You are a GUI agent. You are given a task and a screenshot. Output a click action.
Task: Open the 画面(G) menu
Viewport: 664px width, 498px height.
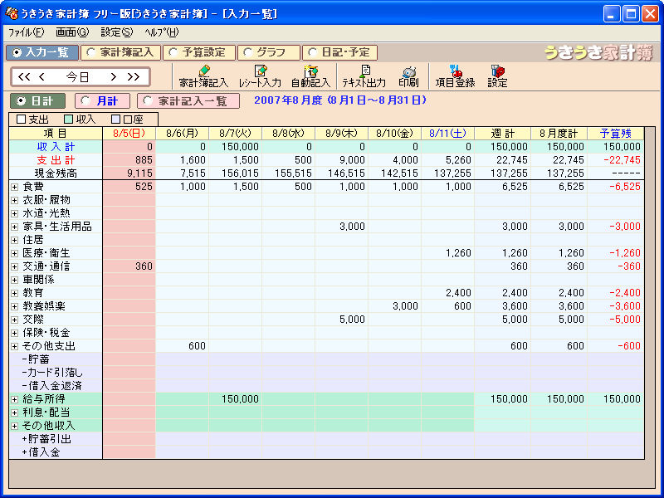72,32
